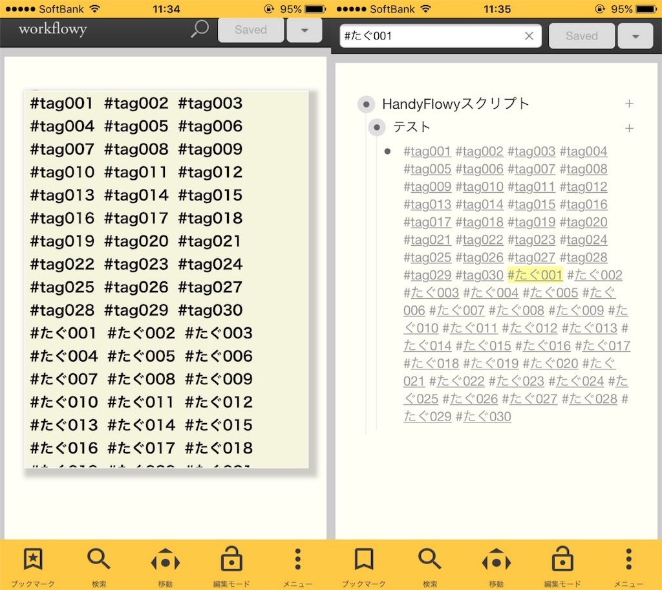Tap the #tag012 link in outline
662x590 pixels.
[584, 187]
